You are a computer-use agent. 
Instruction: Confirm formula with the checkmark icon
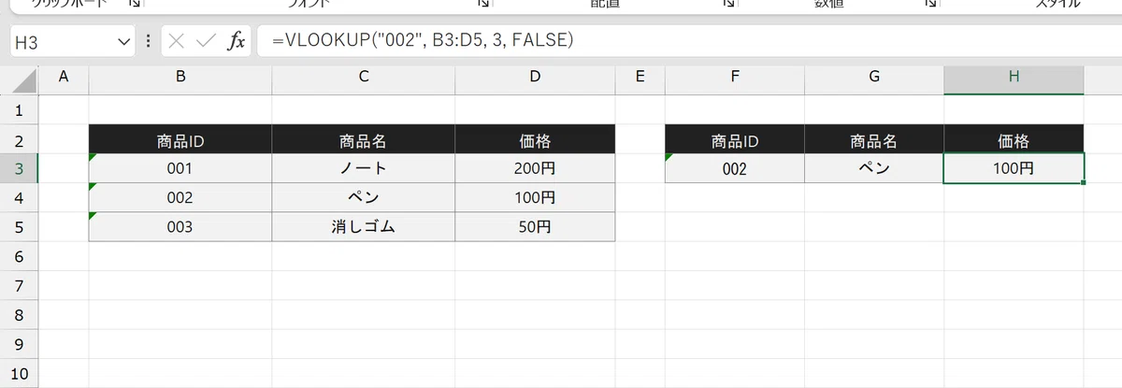[x=207, y=41]
